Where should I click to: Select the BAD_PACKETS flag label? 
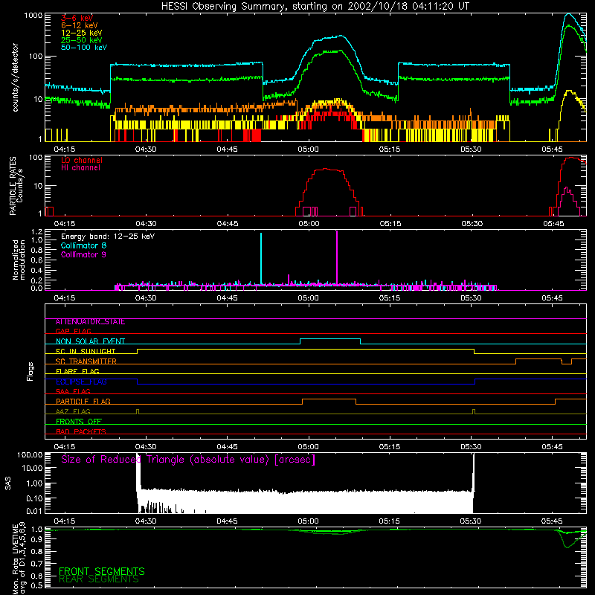coord(81,431)
